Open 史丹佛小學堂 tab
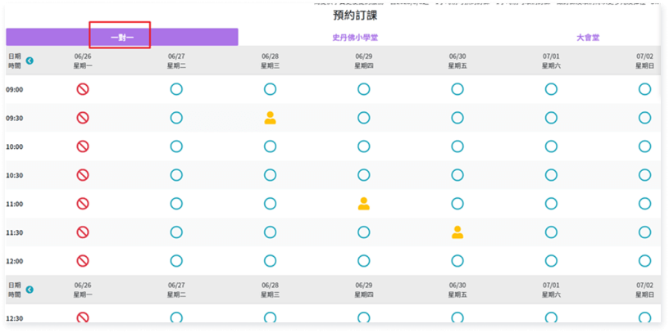 [355, 38]
